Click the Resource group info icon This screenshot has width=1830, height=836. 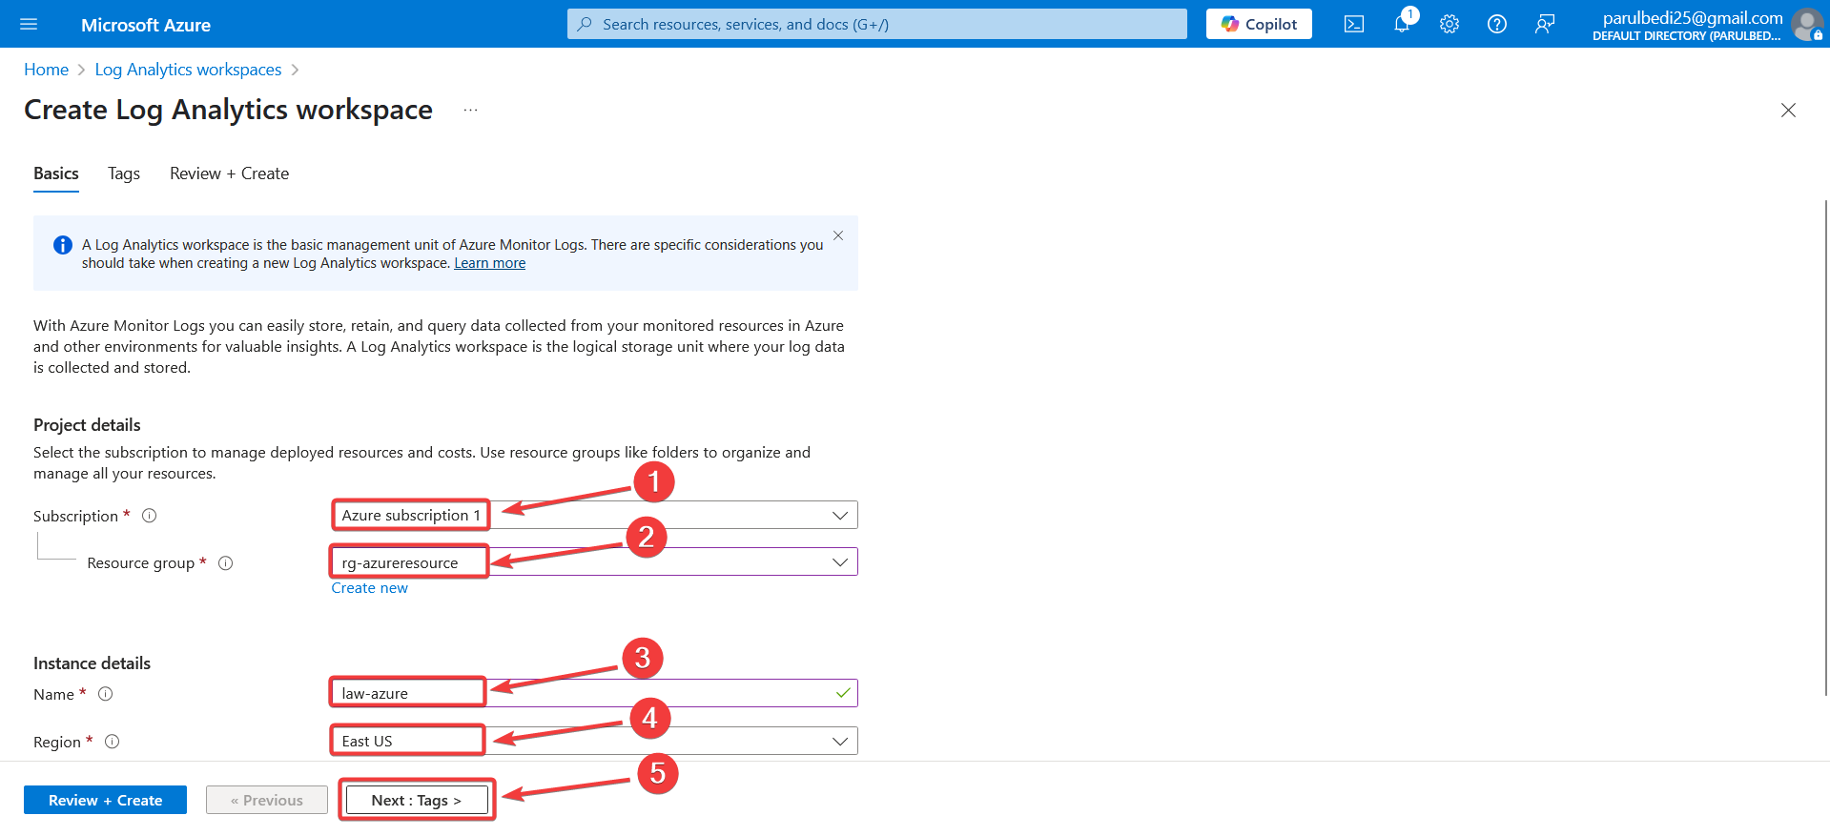pos(225,563)
